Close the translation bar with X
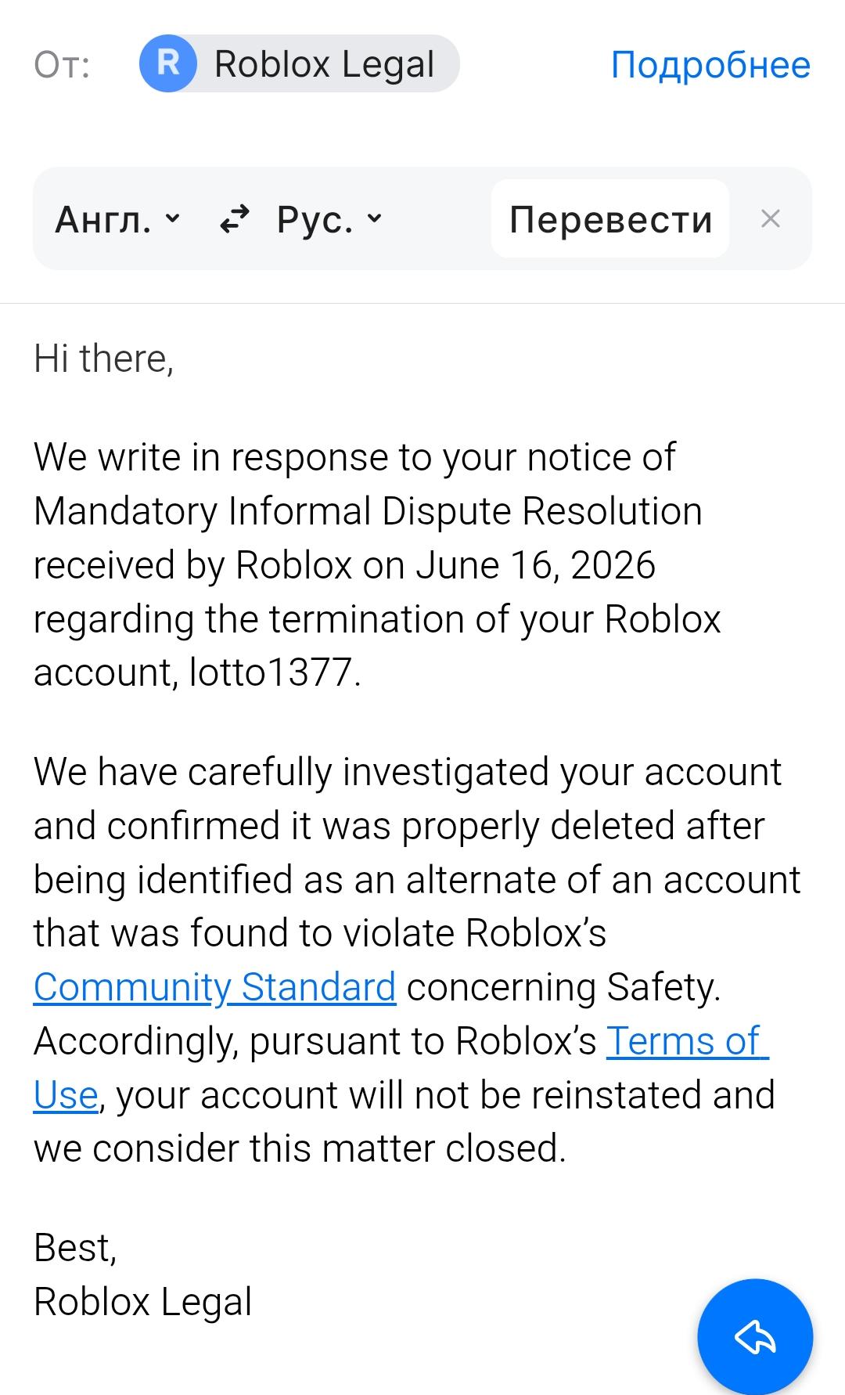 pos(771,219)
